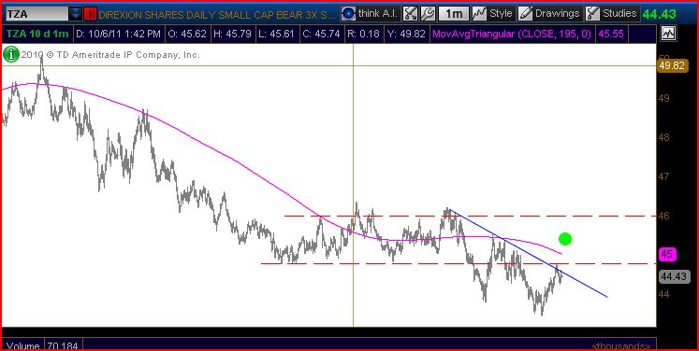Viewport: 699px width, 351px height.
Task: Open chart settings wrench icon
Action: pos(427,14)
